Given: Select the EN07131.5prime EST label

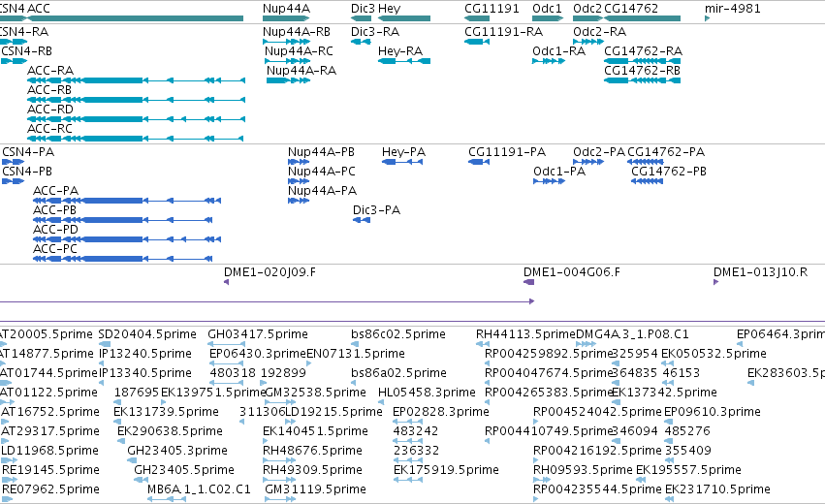Looking at the screenshot, I should (356, 354).
